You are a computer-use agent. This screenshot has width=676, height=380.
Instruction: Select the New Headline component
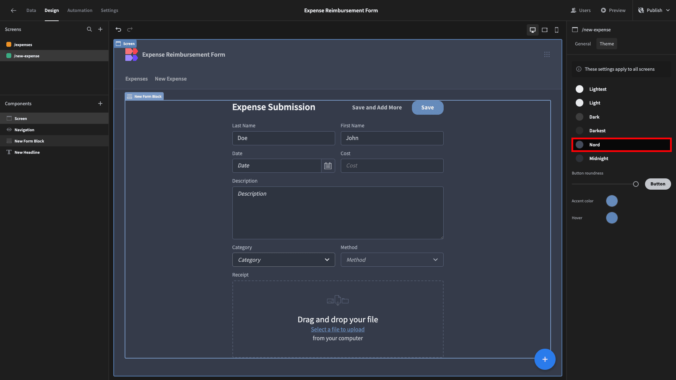54,152
